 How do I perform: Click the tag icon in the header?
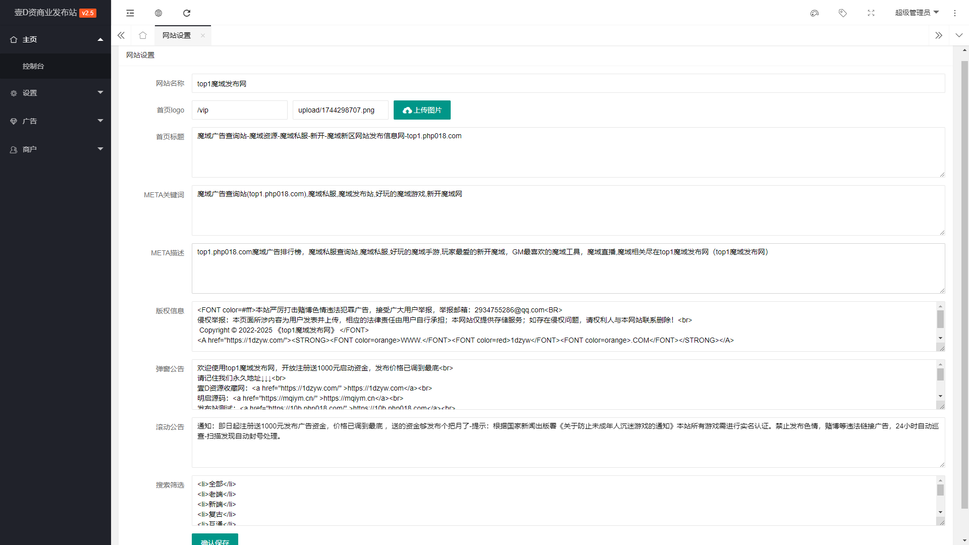[x=843, y=13]
